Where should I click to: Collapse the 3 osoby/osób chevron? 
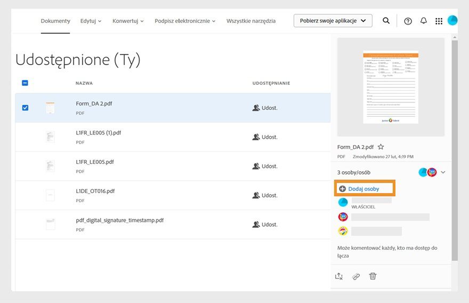point(443,172)
